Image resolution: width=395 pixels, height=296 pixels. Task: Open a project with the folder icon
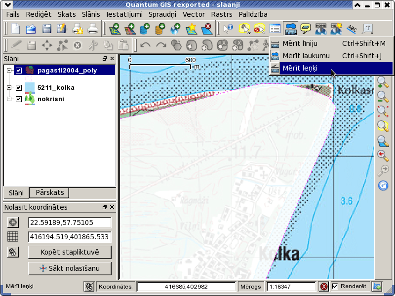31,29
